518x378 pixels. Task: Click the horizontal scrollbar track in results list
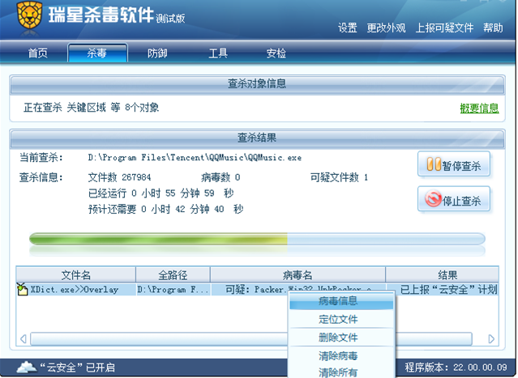pyautogui.click(x=251, y=339)
